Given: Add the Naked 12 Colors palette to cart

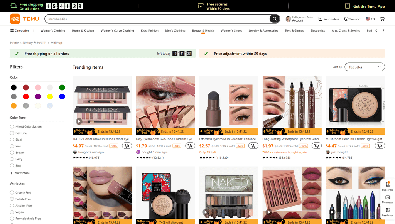Looking at the screenshot, I should point(127,145).
